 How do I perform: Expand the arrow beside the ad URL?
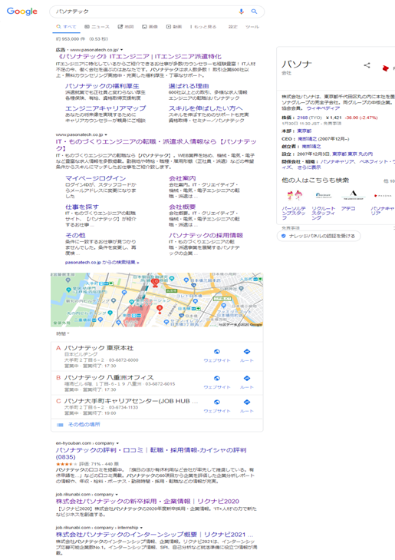point(121,50)
